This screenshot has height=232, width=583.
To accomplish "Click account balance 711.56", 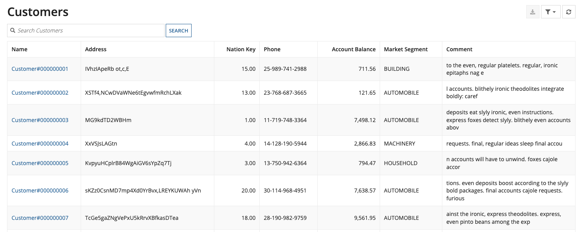I will coord(367,69).
